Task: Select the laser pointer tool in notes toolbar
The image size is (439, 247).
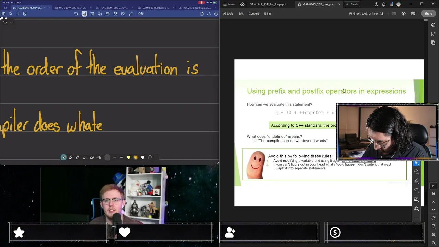Action: [131, 14]
